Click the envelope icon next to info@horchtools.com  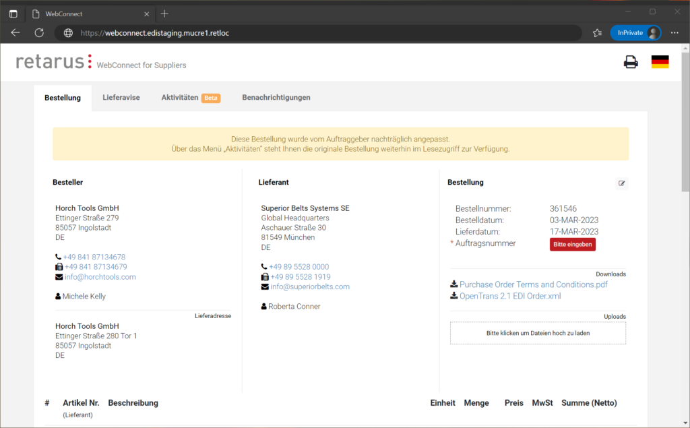click(x=59, y=277)
